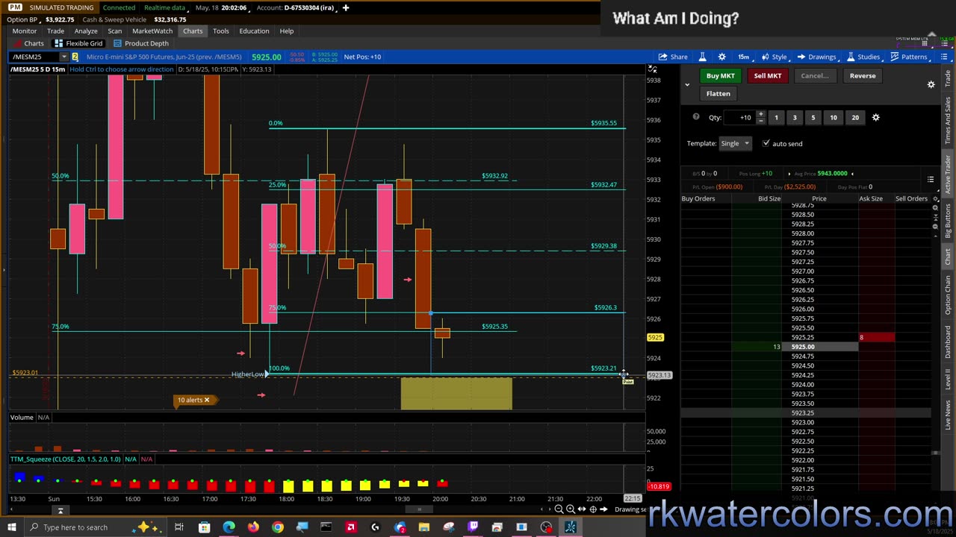
Task: Switch to Flexible Grid subtab
Action: (x=78, y=43)
